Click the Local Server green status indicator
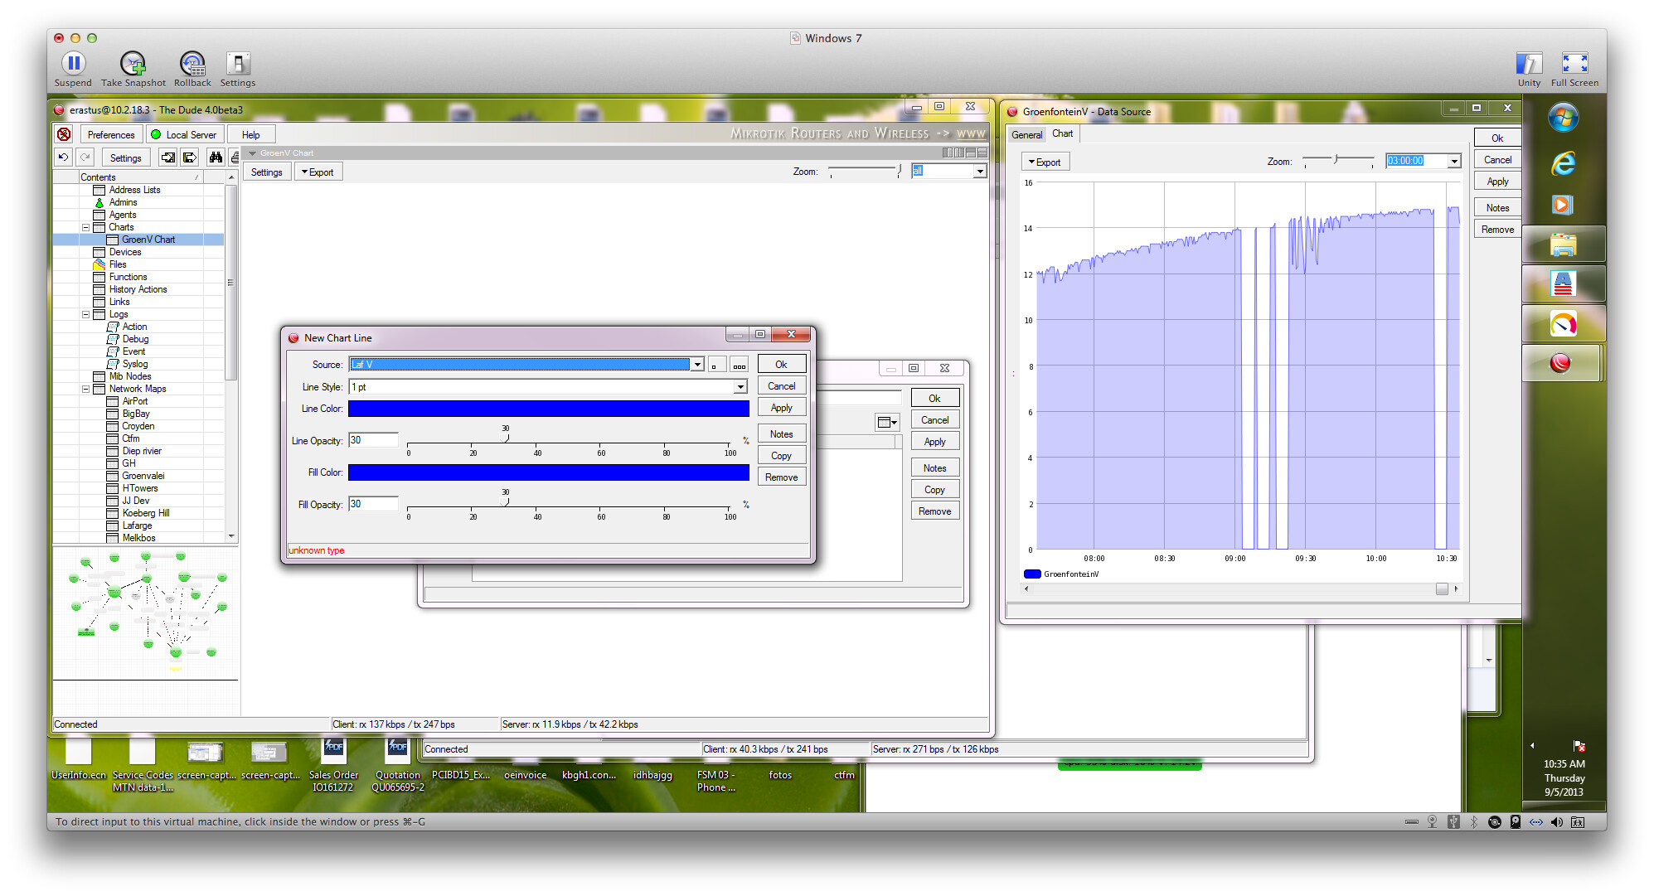The height and width of the screenshot is (896, 1654). point(156,133)
